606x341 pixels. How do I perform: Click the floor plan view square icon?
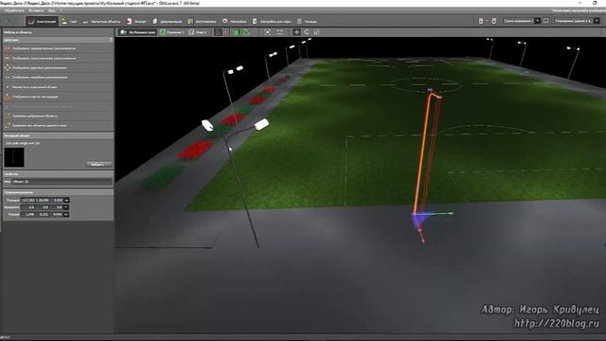coord(218,32)
